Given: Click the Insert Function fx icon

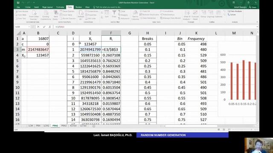Looking at the screenshot, I should tap(49, 27).
